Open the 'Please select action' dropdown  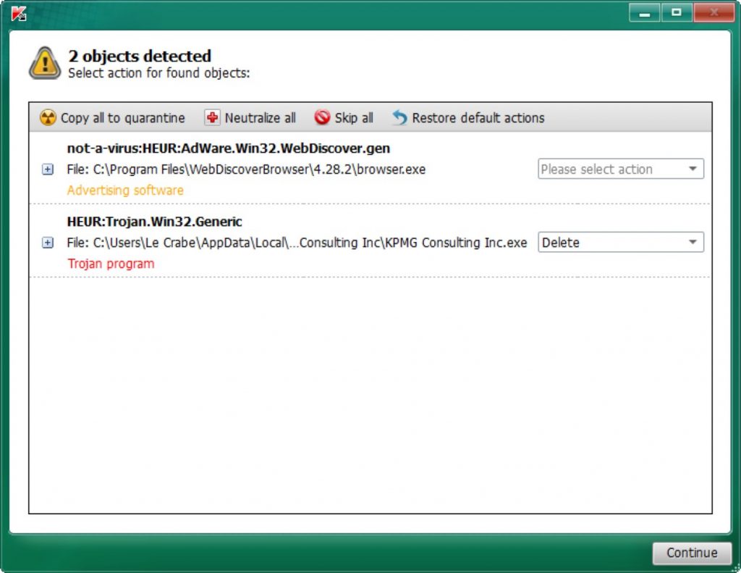point(620,169)
